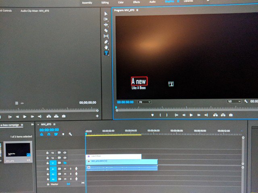Select the Razor tool

(x=106, y=31)
